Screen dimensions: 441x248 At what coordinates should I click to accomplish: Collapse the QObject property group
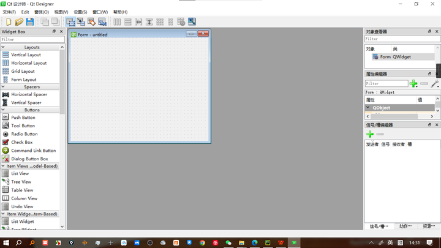pyautogui.click(x=368, y=107)
